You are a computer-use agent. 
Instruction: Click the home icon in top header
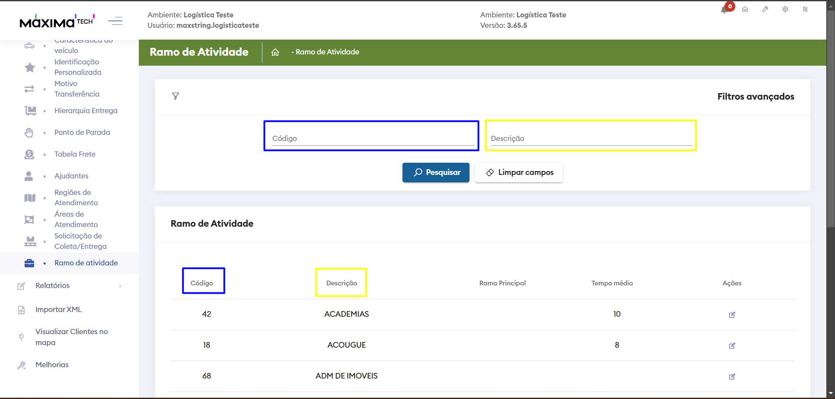[x=745, y=9]
